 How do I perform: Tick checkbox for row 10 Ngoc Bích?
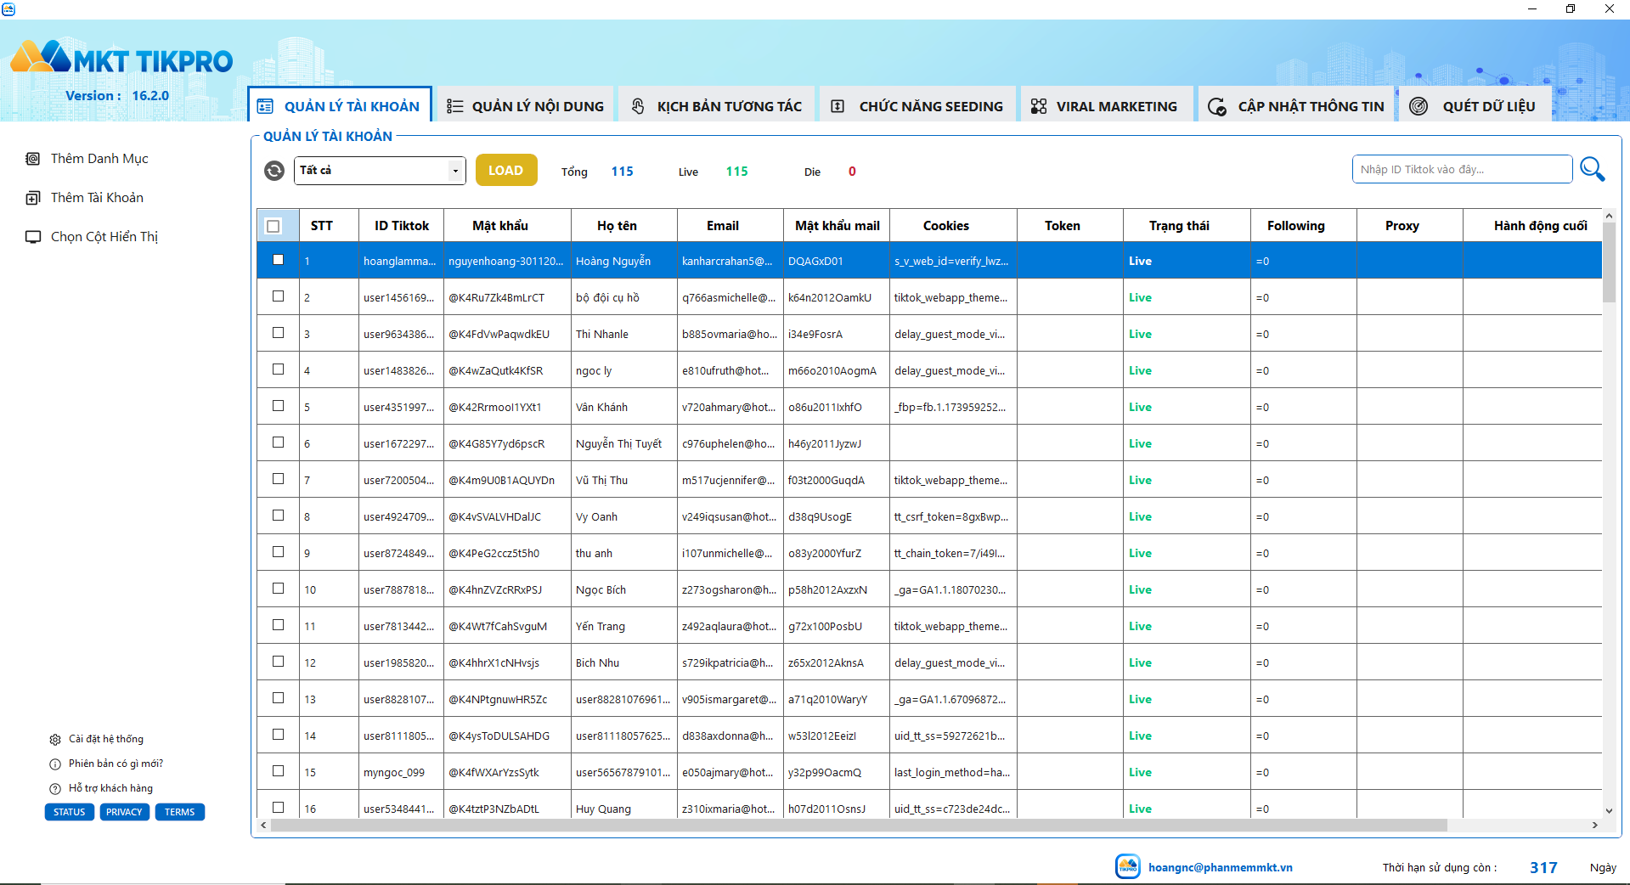[x=278, y=589]
